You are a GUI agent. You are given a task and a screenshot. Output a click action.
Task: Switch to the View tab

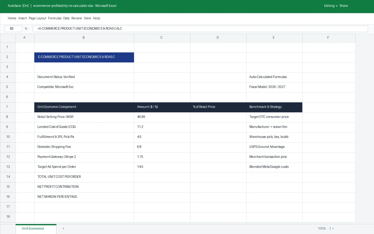coord(87,18)
